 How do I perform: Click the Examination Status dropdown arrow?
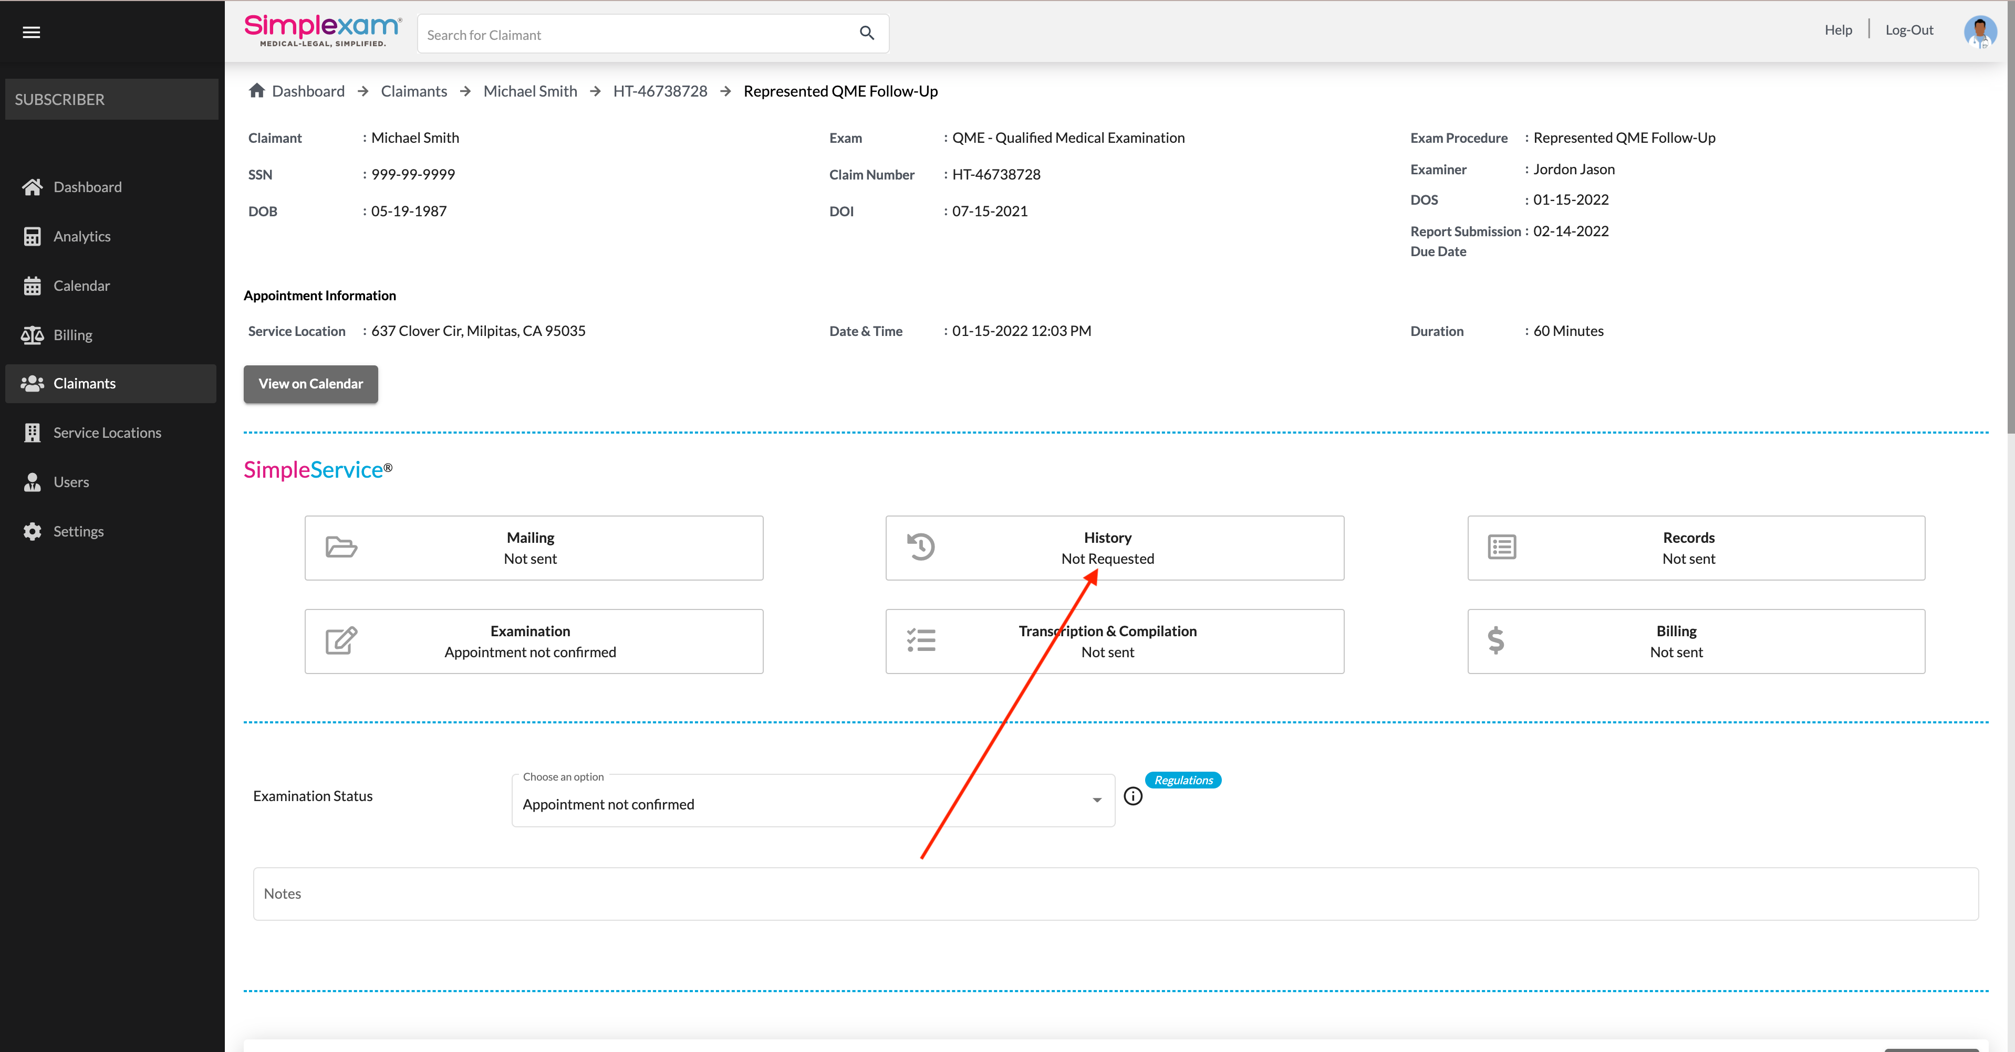1097,801
